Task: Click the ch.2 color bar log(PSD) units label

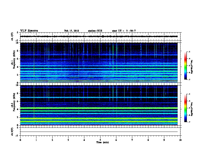Action: (192, 109)
